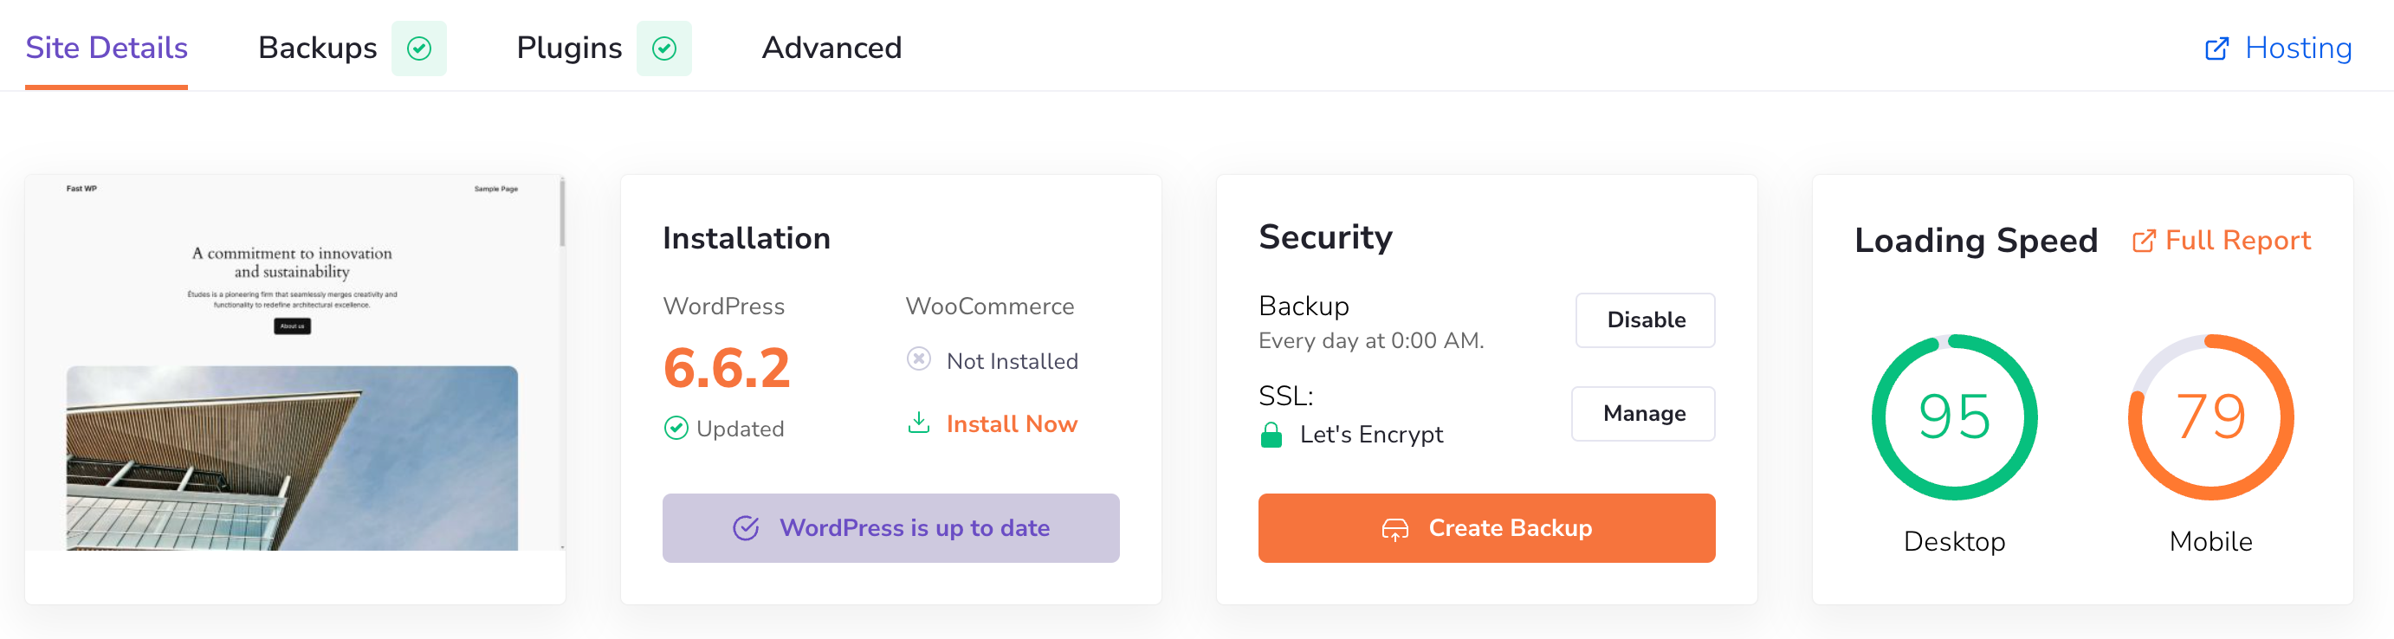This screenshot has width=2394, height=639.
Task: Click the orange Create Backup button
Action: (1486, 527)
